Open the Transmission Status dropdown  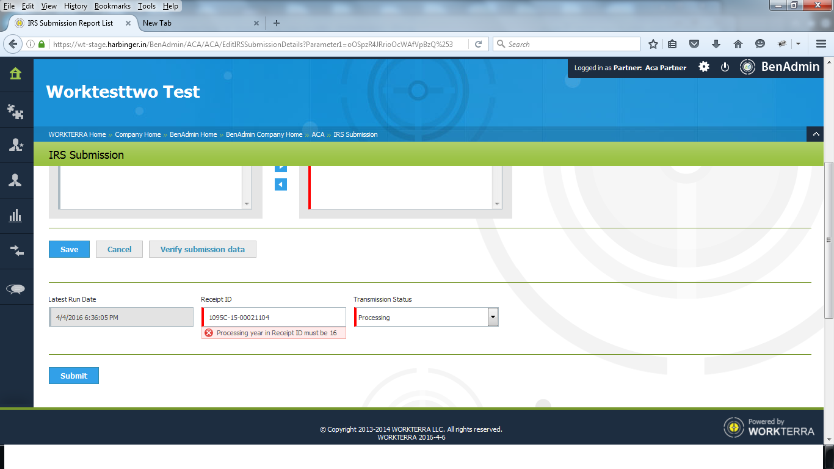pos(493,317)
